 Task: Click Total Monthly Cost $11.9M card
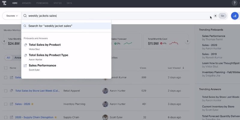pos(166,41)
